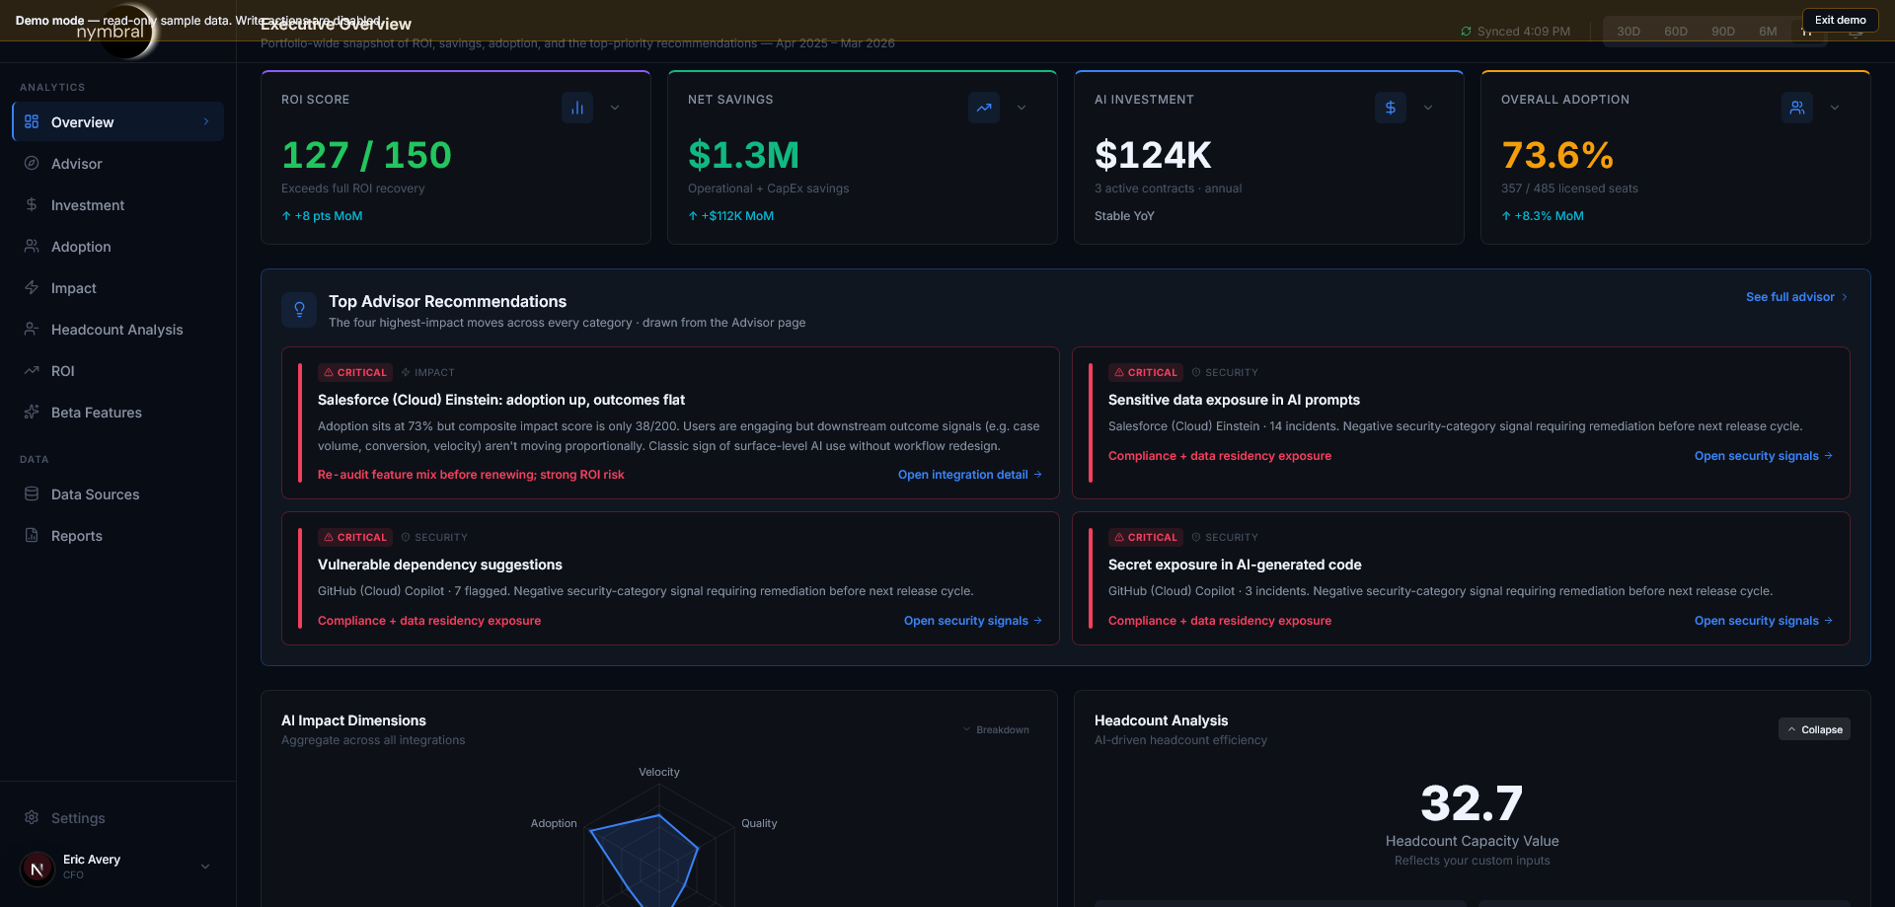Image resolution: width=1895 pixels, height=907 pixels.
Task: Click the $124K AI investment value
Action: [1153, 155]
